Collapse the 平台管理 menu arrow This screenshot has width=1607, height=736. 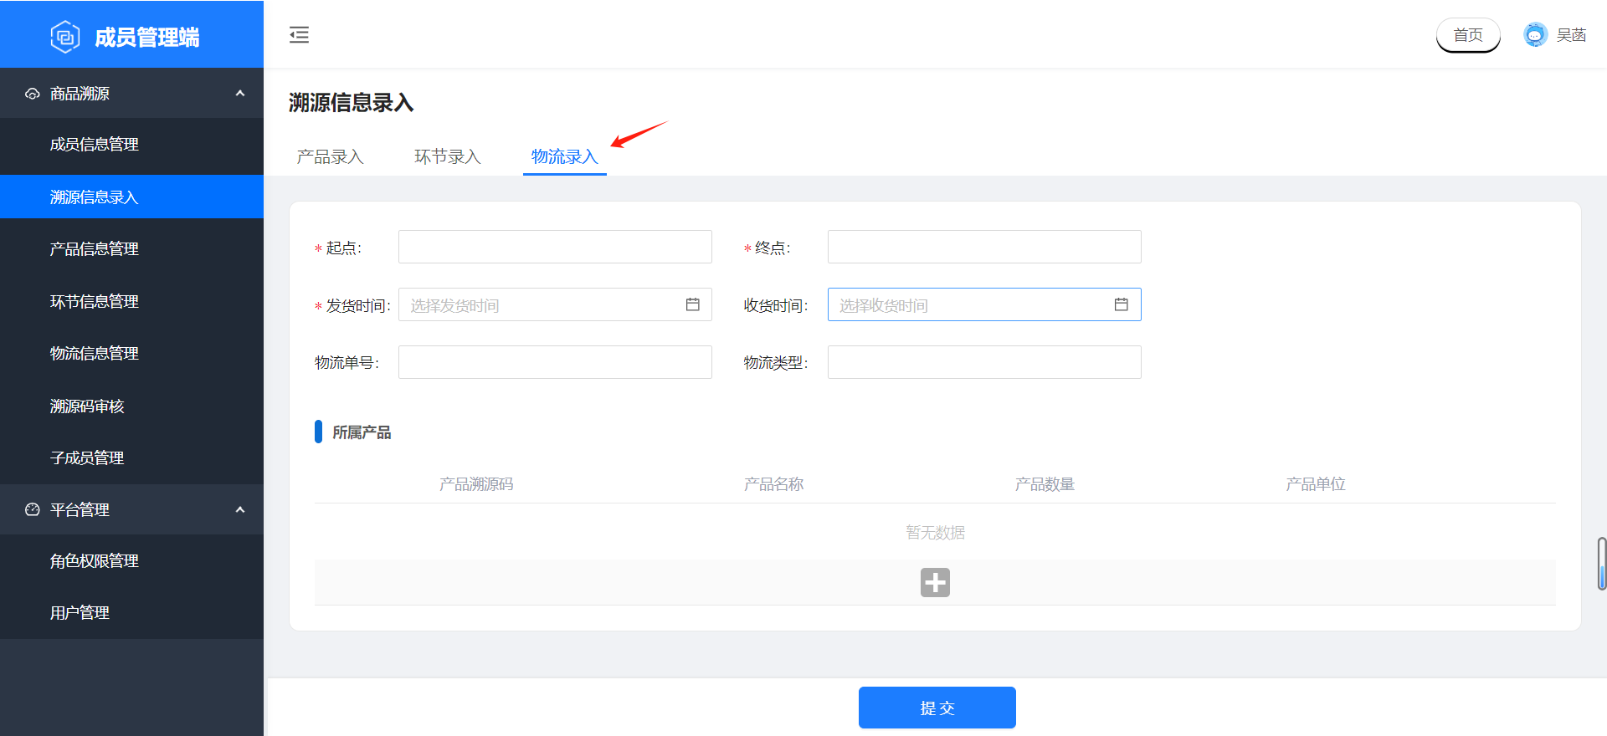click(x=240, y=509)
